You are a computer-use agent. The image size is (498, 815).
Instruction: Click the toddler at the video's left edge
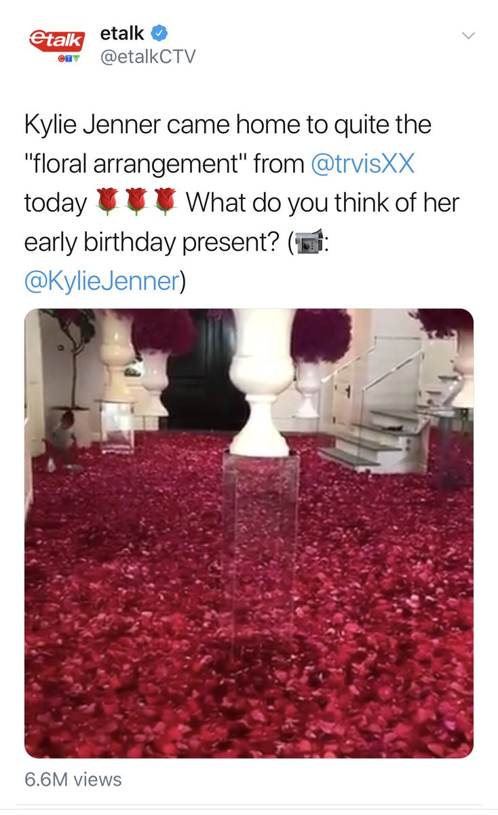pyautogui.click(x=63, y=442)
